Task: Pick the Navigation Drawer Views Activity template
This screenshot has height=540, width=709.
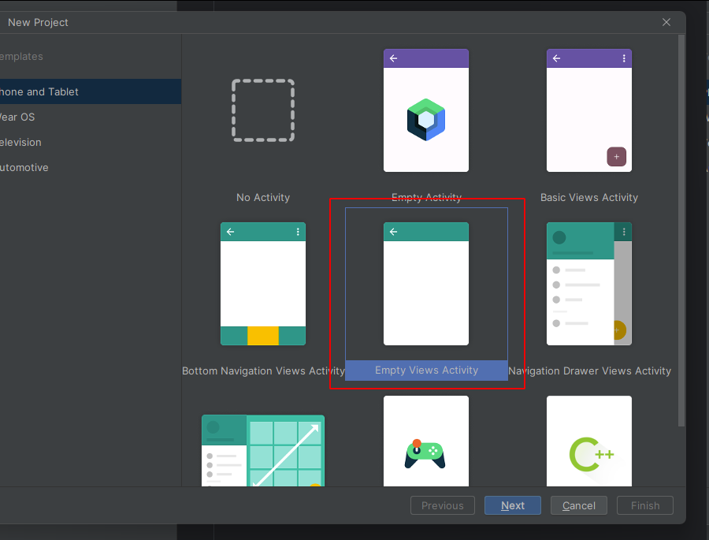Action: pos(588,284)
